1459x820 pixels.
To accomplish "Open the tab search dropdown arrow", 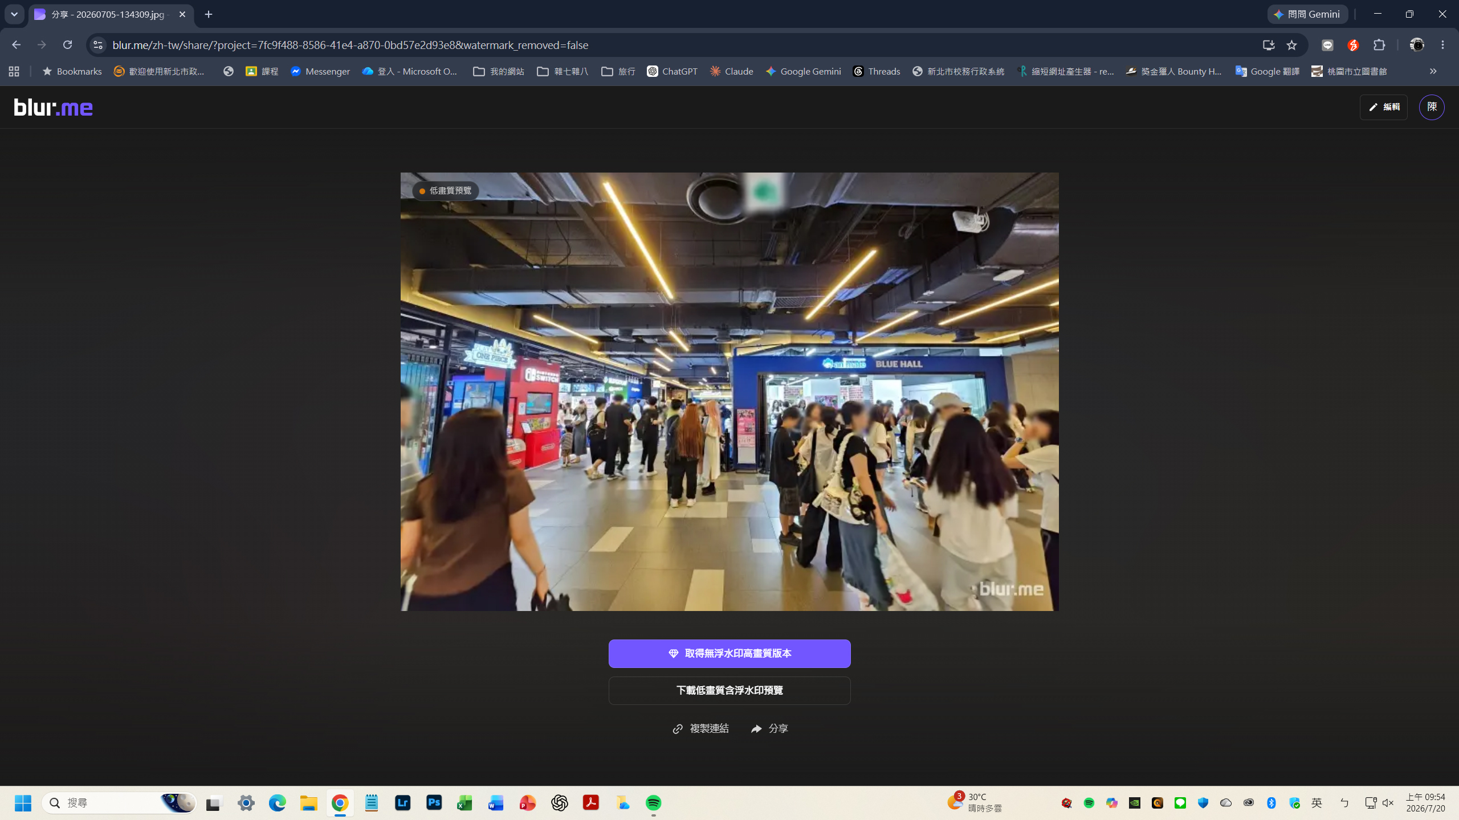I will [x=14, y=14].
